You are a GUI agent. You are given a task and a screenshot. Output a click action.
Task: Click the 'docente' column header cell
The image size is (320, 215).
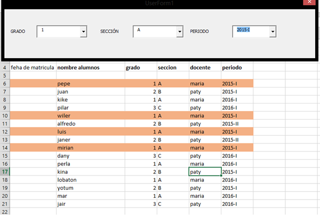click(x=204, y=68)
